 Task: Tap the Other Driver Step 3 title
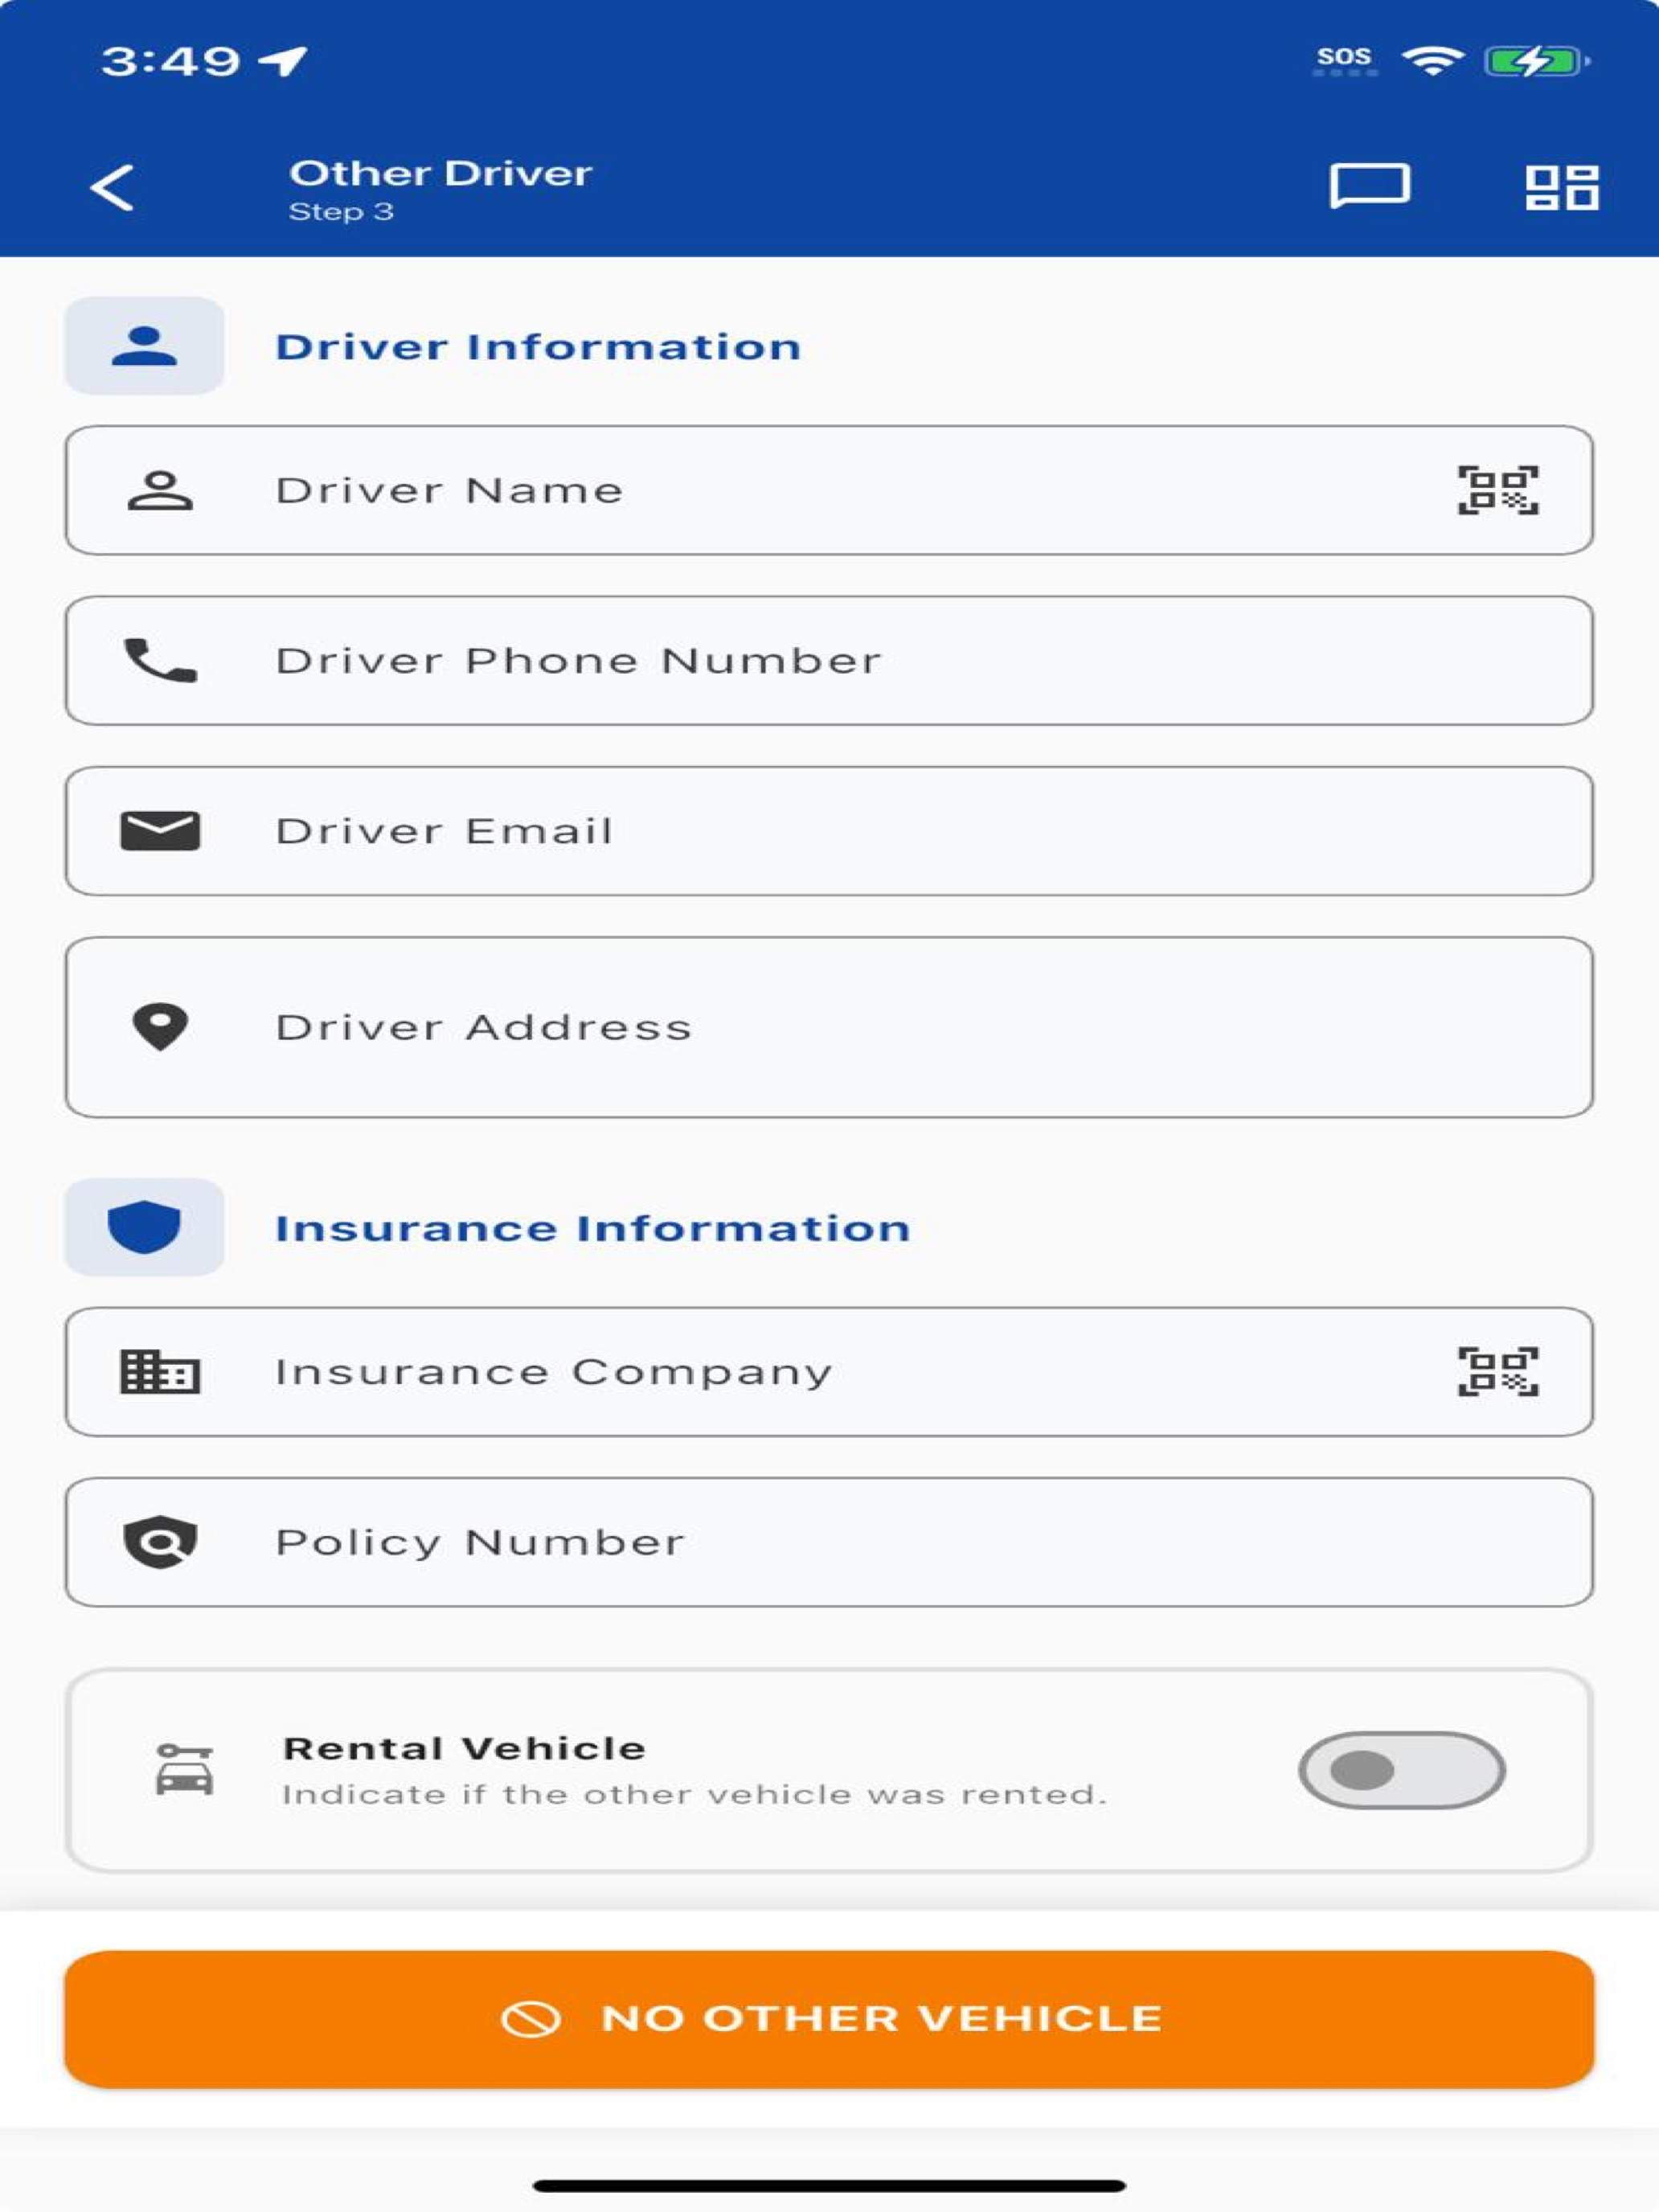tap(440, 189)
